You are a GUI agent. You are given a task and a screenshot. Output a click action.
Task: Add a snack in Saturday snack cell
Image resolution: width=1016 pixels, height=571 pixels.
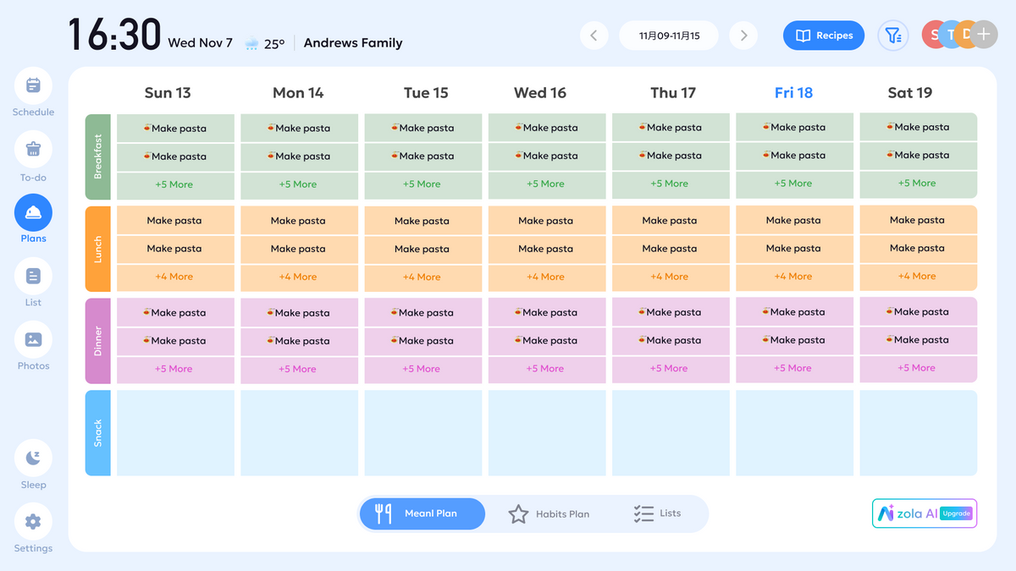click(x=918, y=433)
